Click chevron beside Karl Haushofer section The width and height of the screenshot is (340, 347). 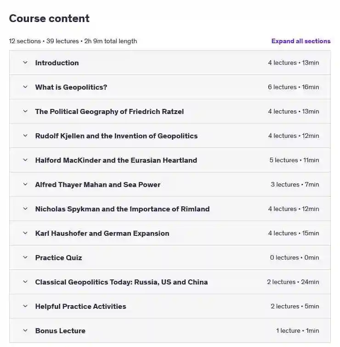point(25,233)
